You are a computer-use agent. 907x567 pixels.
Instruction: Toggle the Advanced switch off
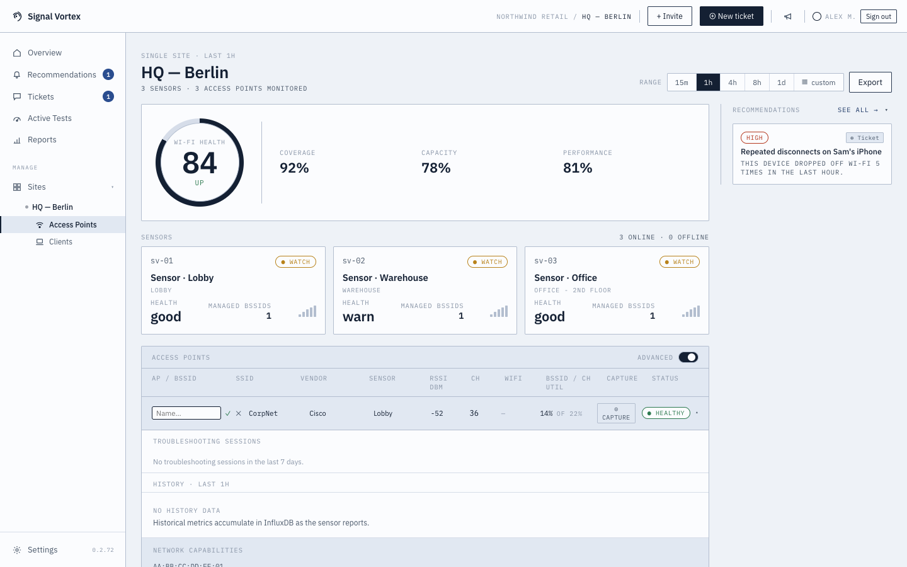688,357
